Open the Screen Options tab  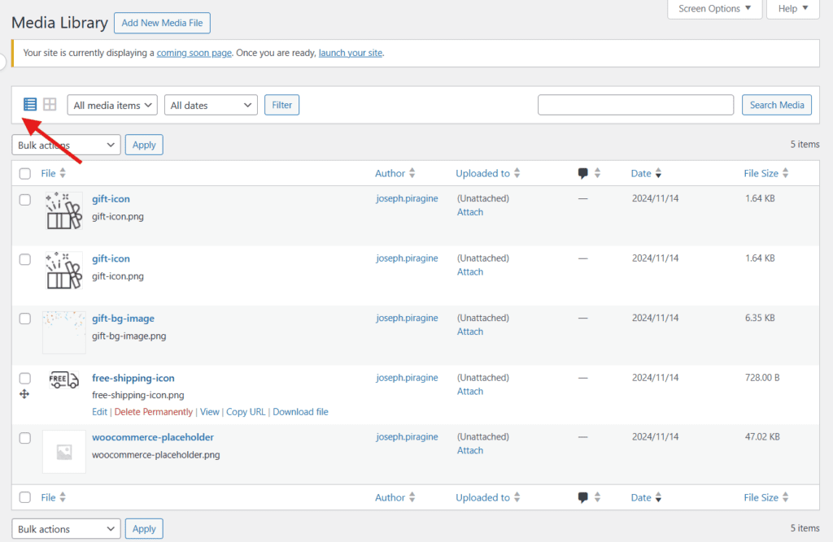point(714,9)
